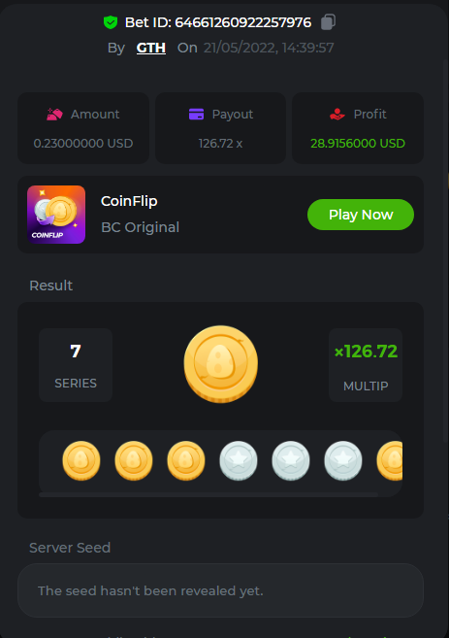Click the x126.72 multiplier box

[x=366, y=365]
